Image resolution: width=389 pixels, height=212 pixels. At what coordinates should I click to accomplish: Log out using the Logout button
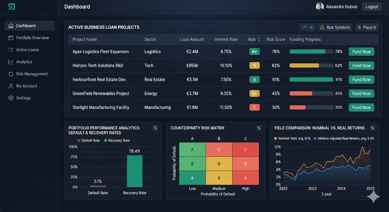[x=372, y=6]
